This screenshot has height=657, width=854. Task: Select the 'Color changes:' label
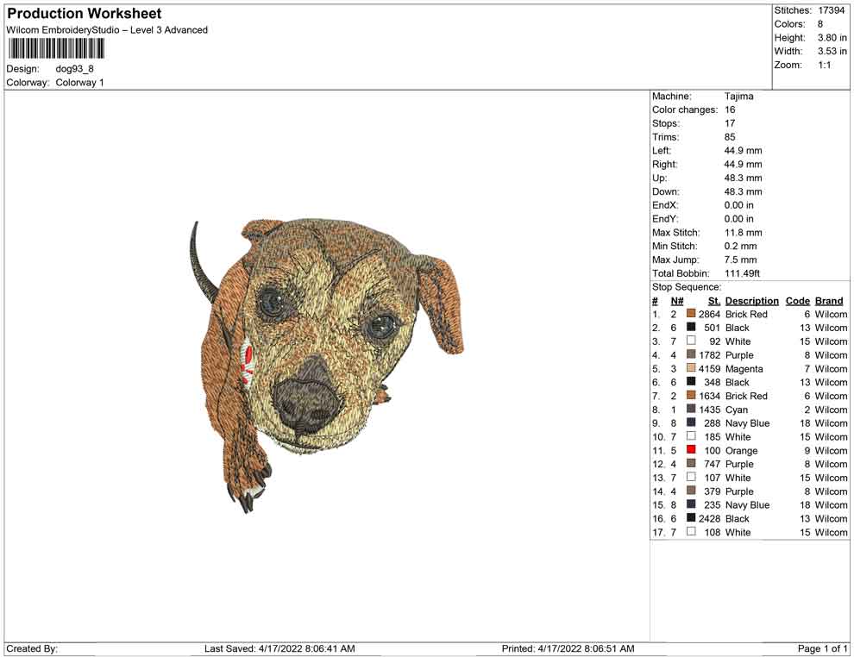[x=685, y=110]
